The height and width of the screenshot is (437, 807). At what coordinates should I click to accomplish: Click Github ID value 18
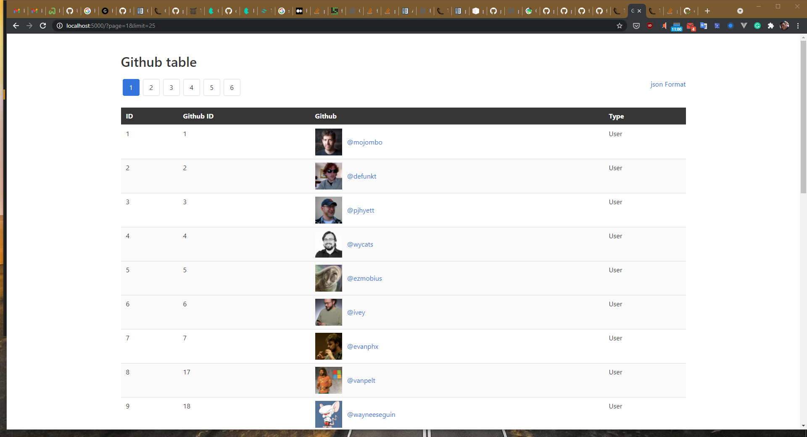(x=187, y=406)
